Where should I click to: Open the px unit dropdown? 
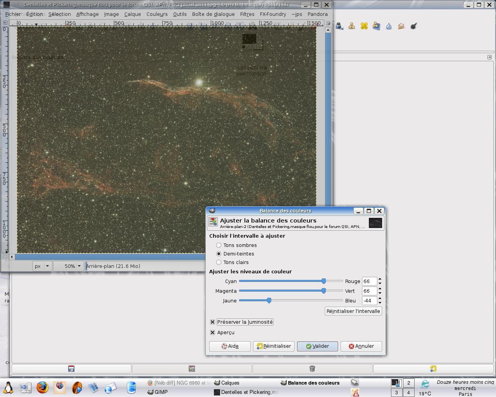tap(42, 266)
